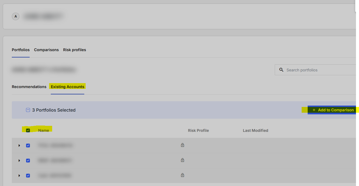The image size is (359, 186).
Task: Switch to the Comparisons tab
Action: click(46, 50)
